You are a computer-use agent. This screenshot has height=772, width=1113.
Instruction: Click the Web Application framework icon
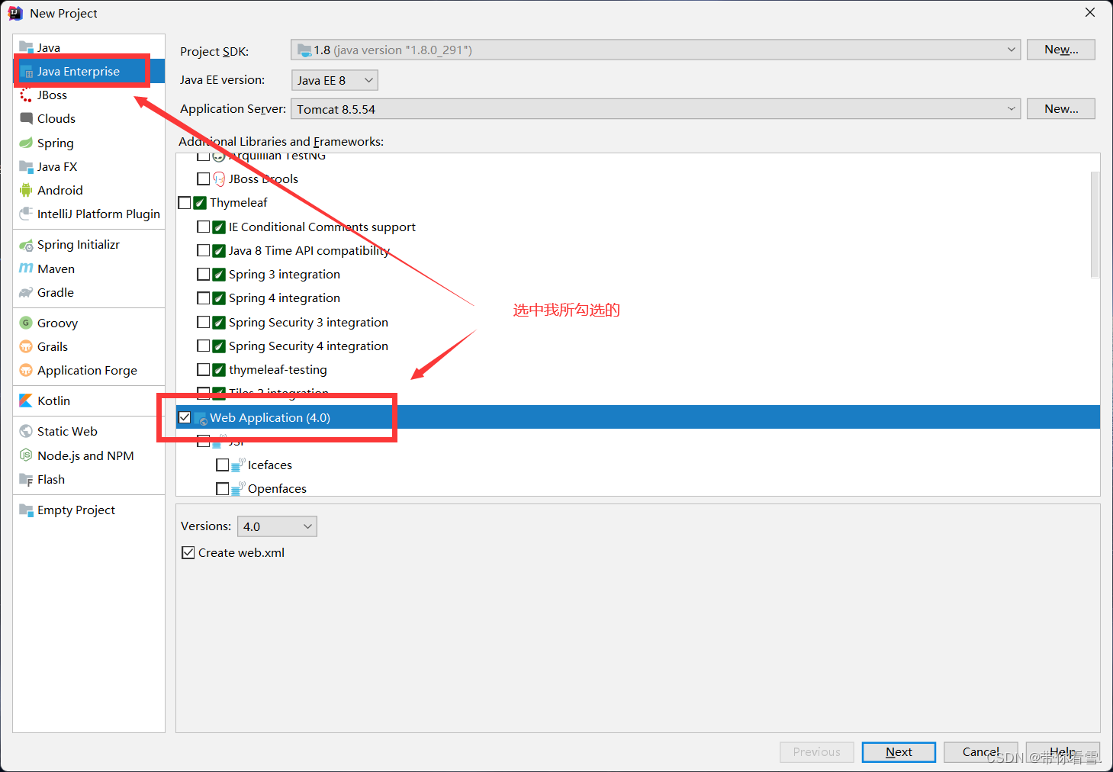[x=201, y=418]
